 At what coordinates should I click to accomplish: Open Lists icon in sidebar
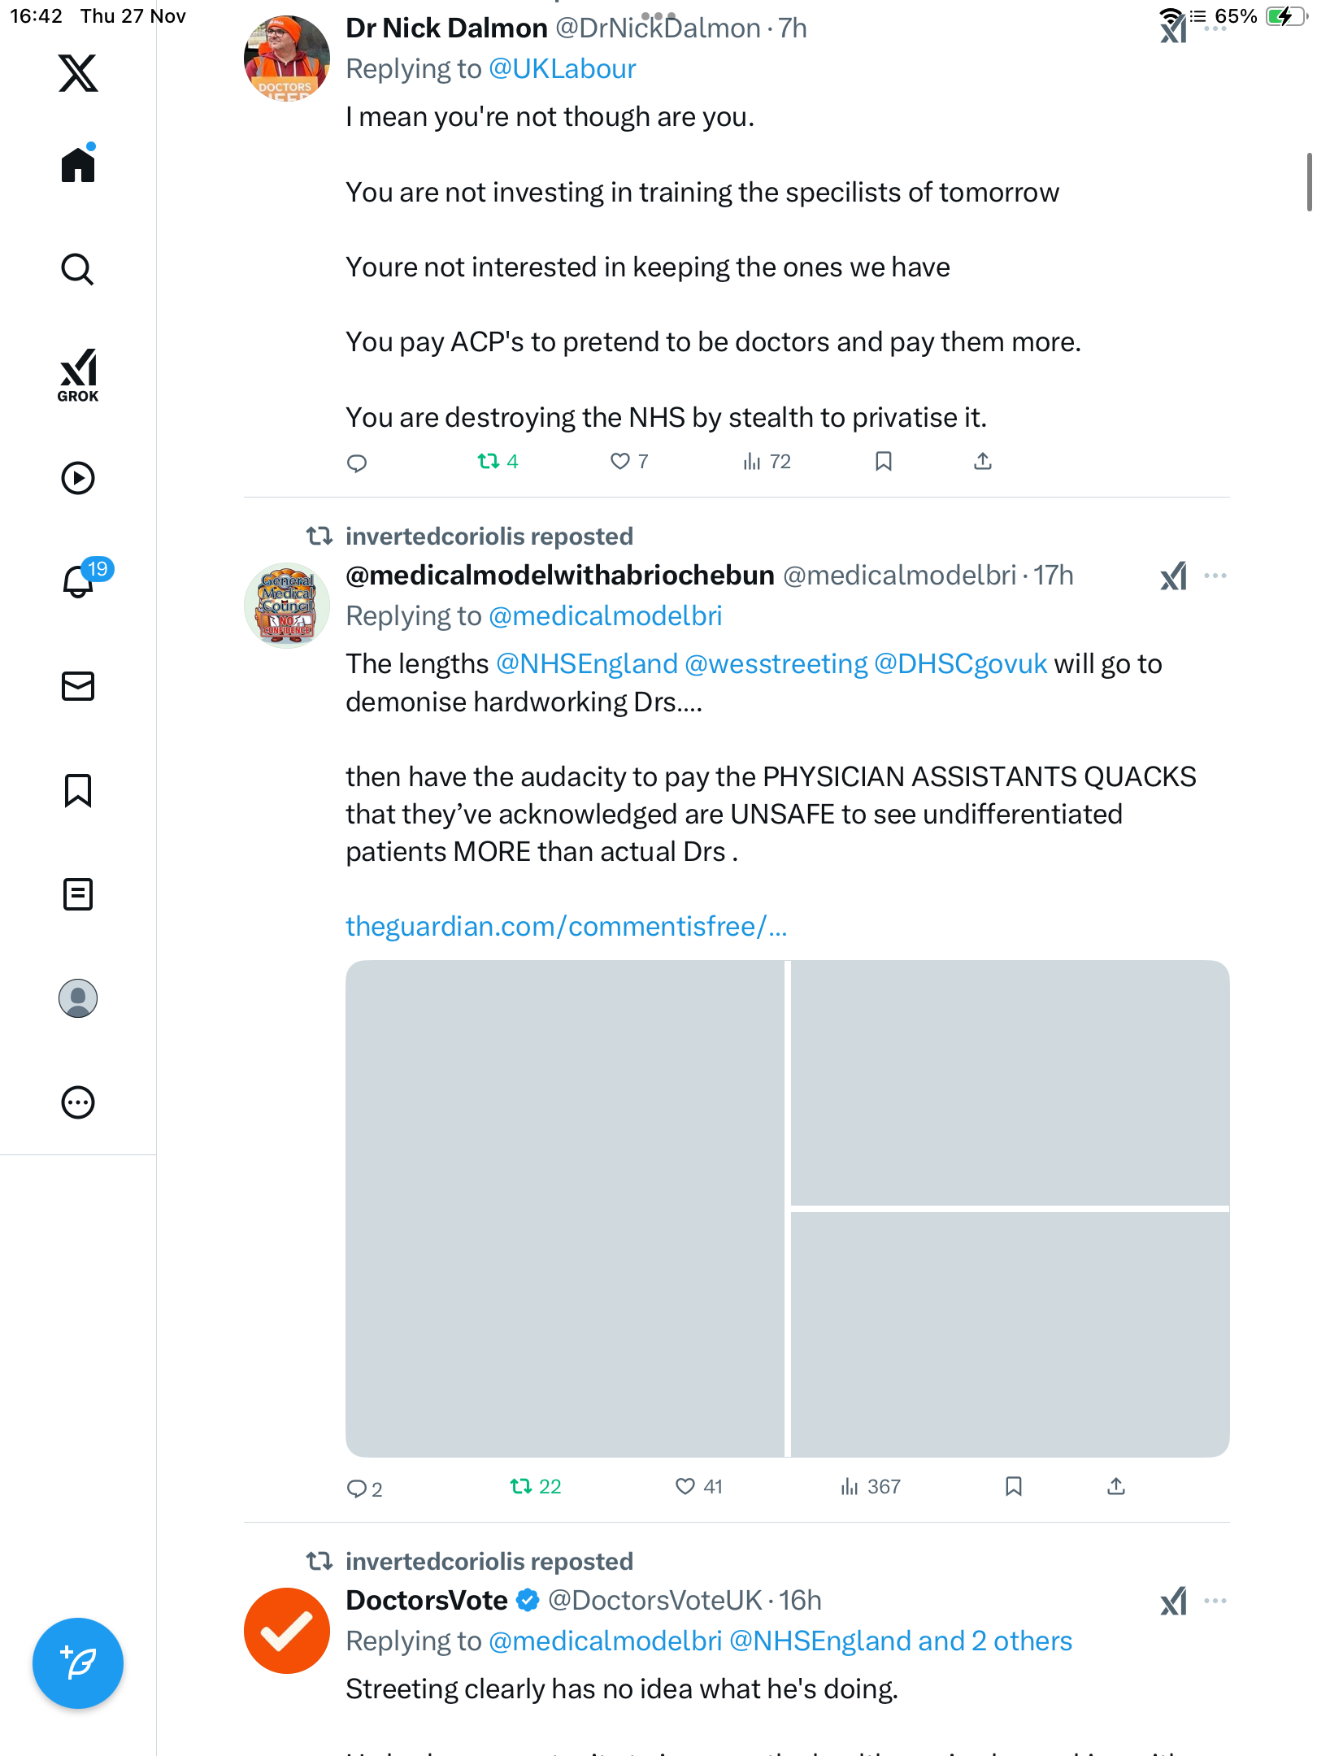pyautogui.click(x=78, y=894)
